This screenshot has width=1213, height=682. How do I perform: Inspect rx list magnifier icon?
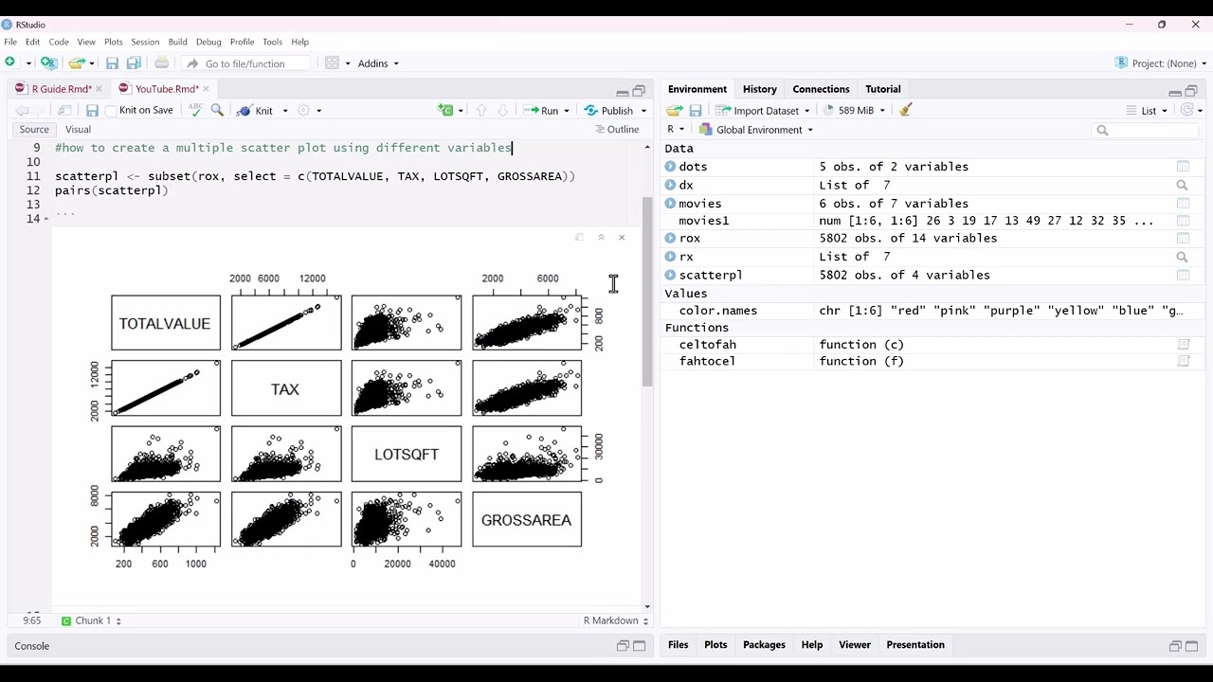[x=1182, y=257]
